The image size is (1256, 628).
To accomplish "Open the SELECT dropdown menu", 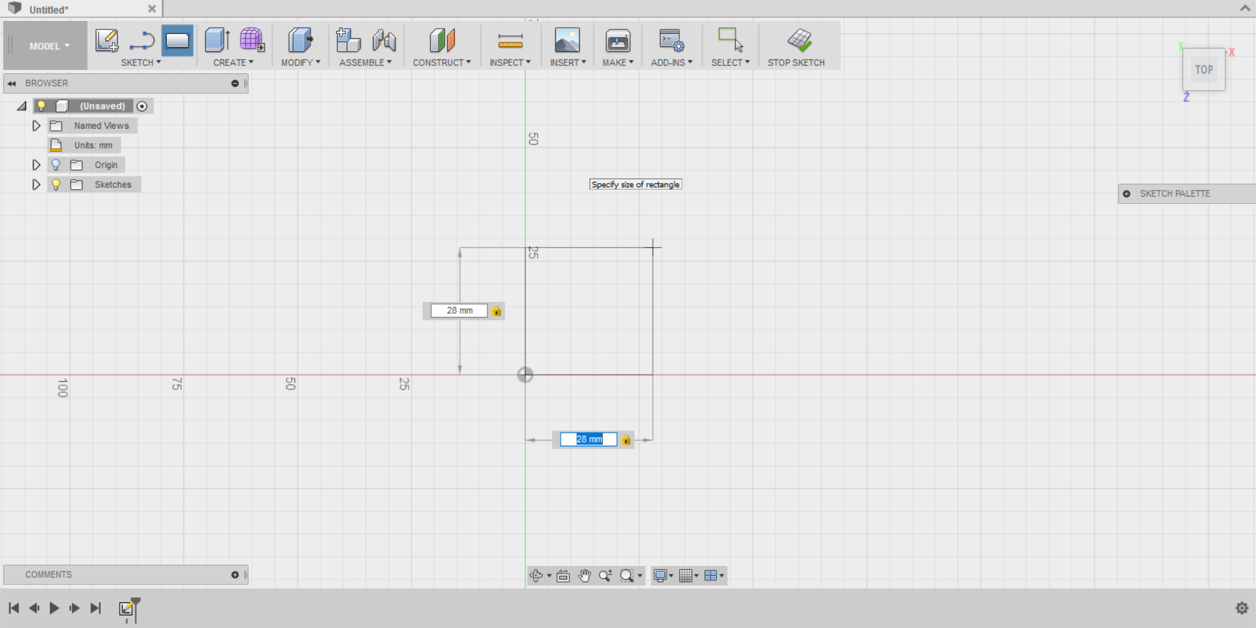I will tap(730, 63).
